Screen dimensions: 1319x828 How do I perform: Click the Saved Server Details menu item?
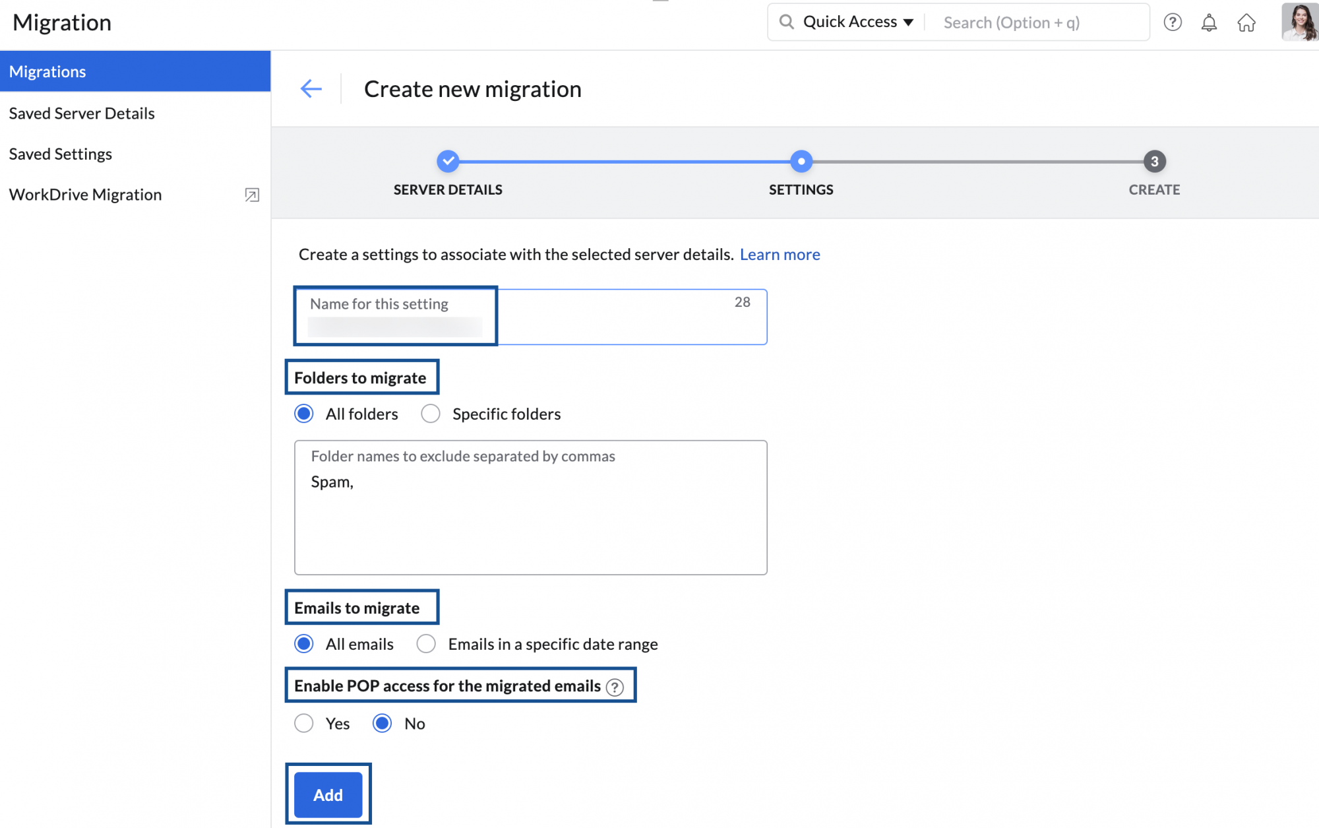click(x=82, y=111)
